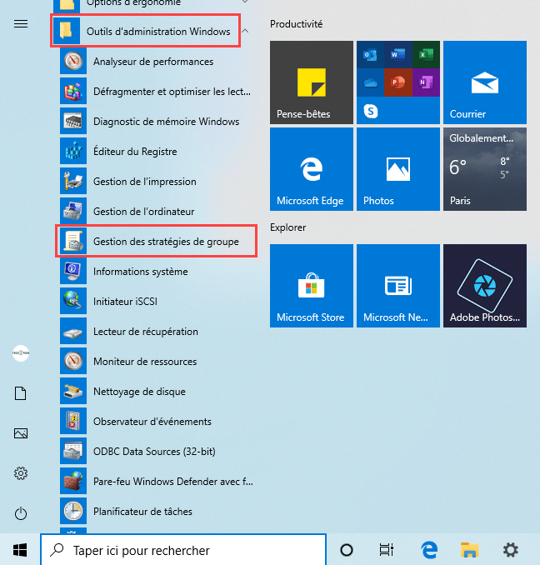This screenshot has height=565, width=540.
Task: Select 'Gestion de l'ordinateur' label
Action: click(x=143, y=212)
